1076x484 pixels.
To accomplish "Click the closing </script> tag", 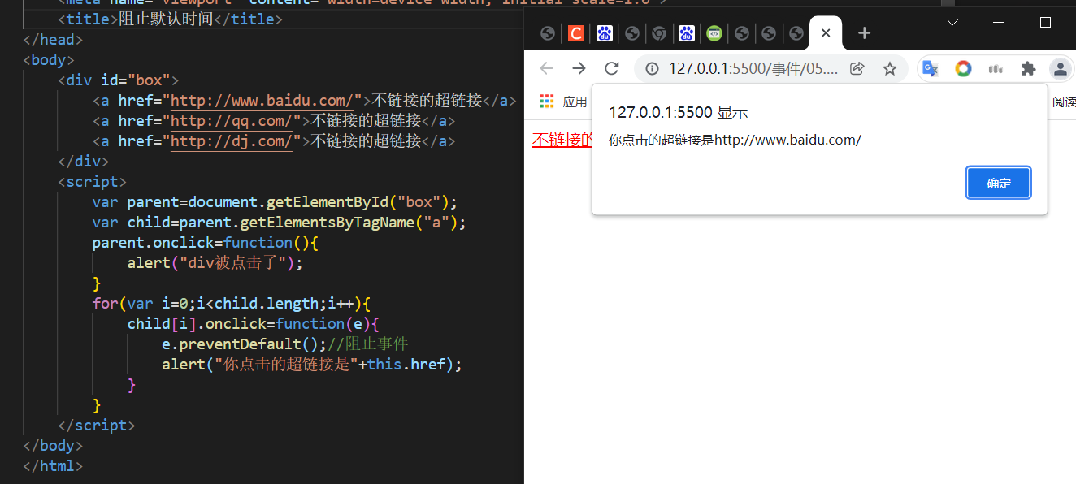I will 97,426.
